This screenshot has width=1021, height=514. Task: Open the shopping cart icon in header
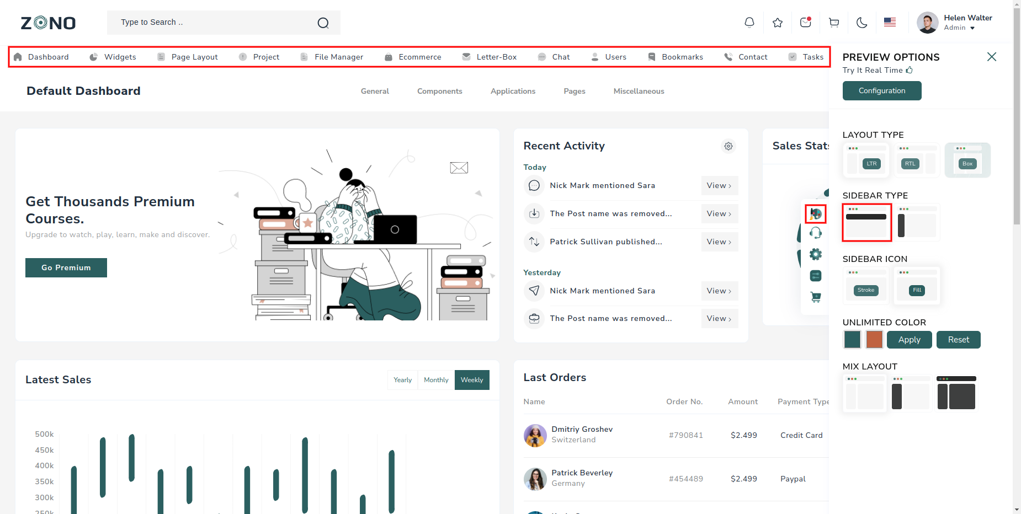tap(834, 23)
